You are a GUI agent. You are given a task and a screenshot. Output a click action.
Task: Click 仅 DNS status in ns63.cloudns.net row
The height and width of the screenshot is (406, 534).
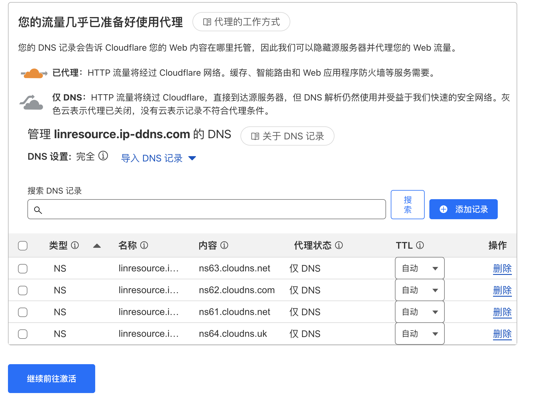(x=305, y=268)
